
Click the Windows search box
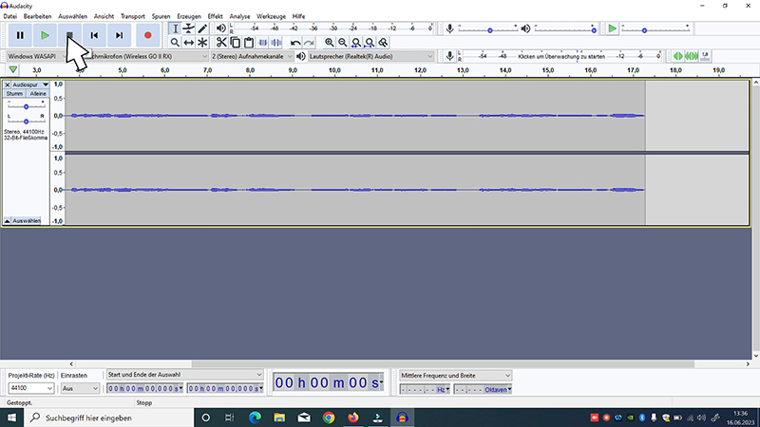point(108,418)
